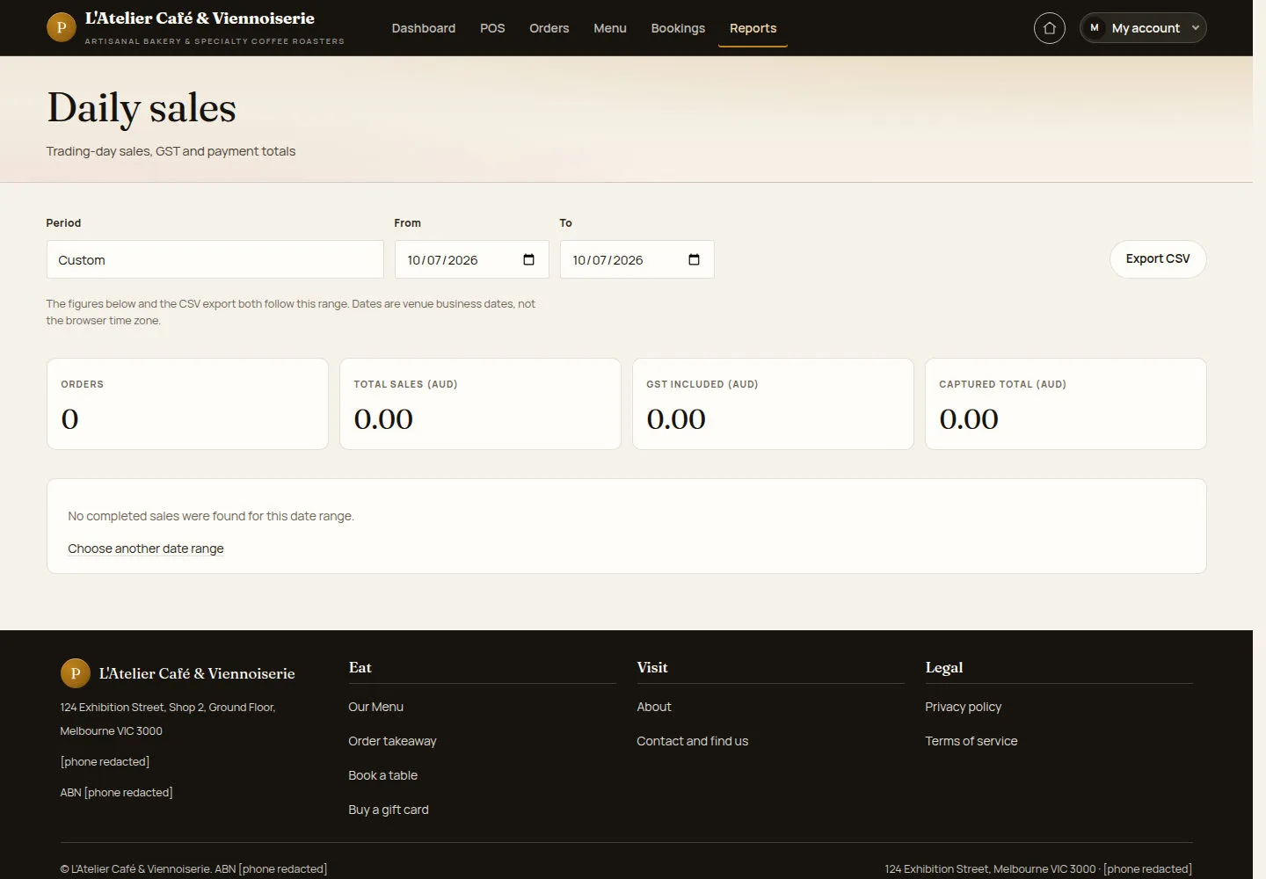Click the header logo badge with letter P
Viewport: 1266px width, 879px height.
click(61, 27)
